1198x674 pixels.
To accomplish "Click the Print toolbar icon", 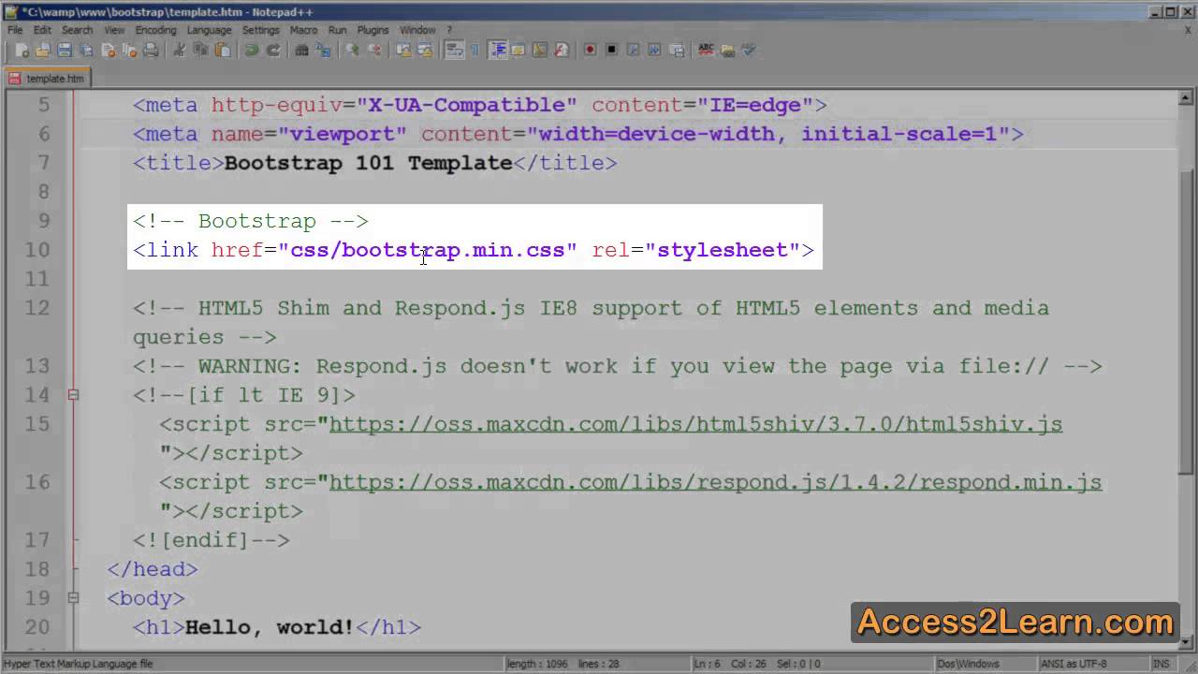I will 150,50.
